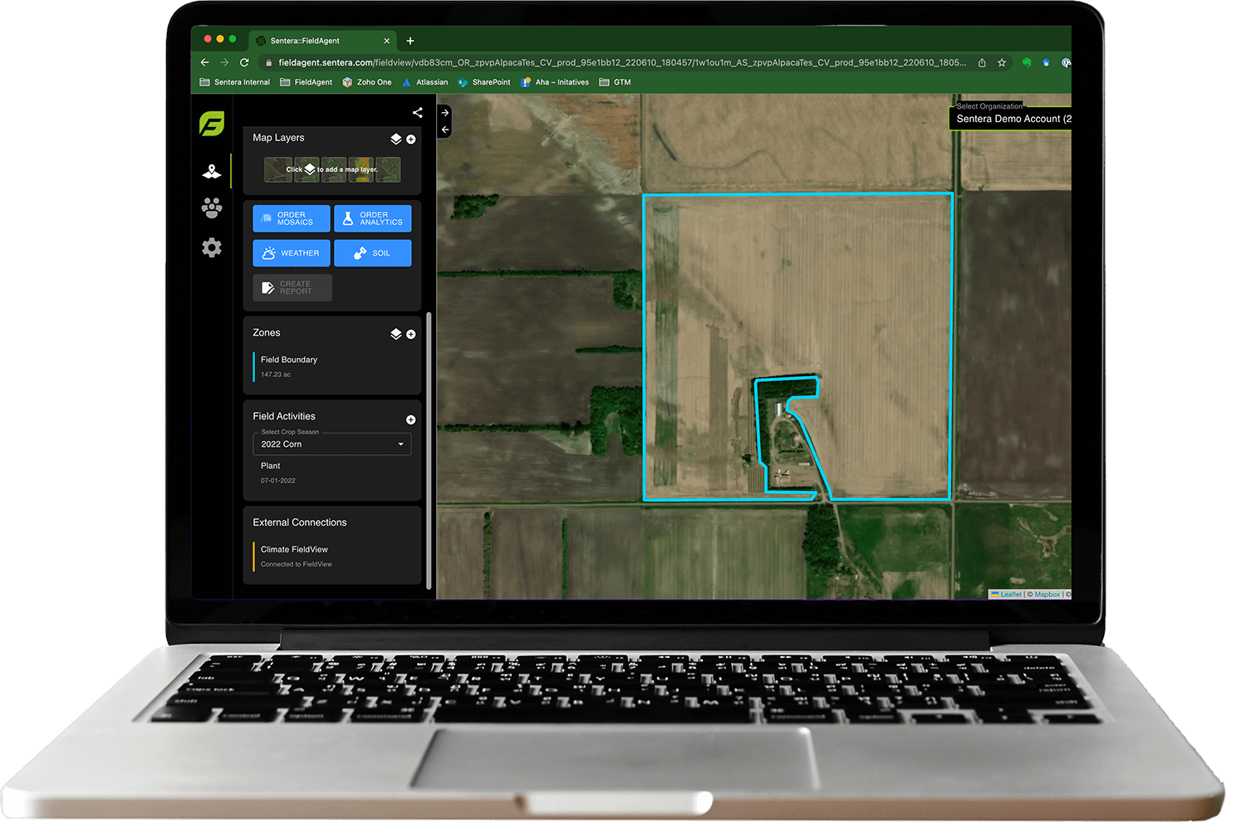Open the team members sidebar icon
The width and height of the screenshot is (1246, 823).
coord(212,208)
